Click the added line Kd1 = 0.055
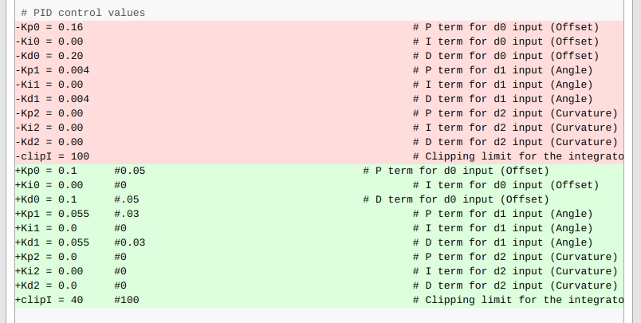Image resolution: width=641 pixels, height=323 pixels. pyautogui.click(x=319, y=242)
